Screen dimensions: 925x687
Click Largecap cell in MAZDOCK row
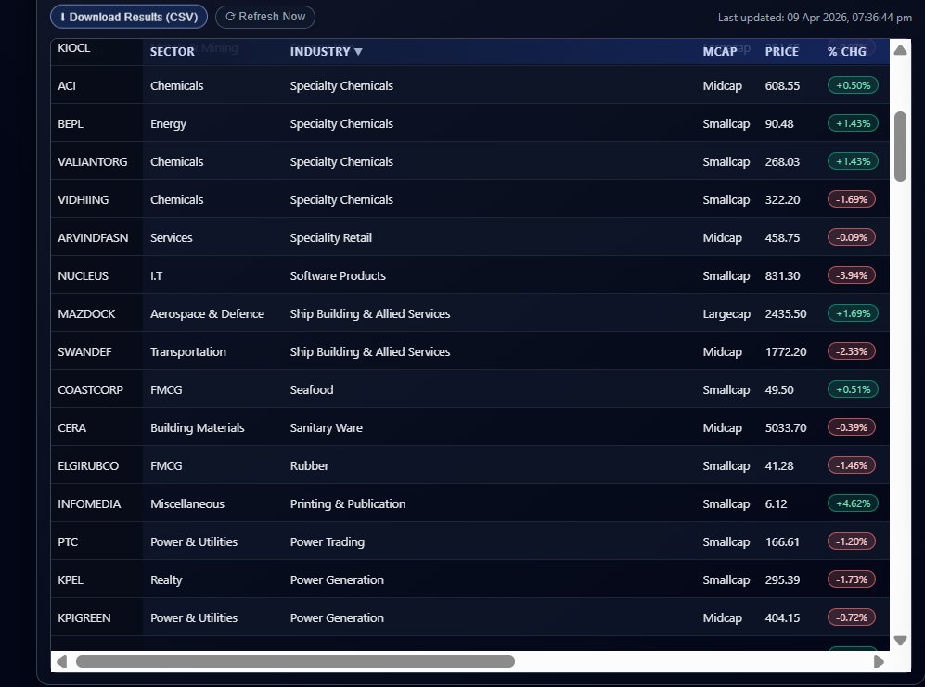point(726,313)
